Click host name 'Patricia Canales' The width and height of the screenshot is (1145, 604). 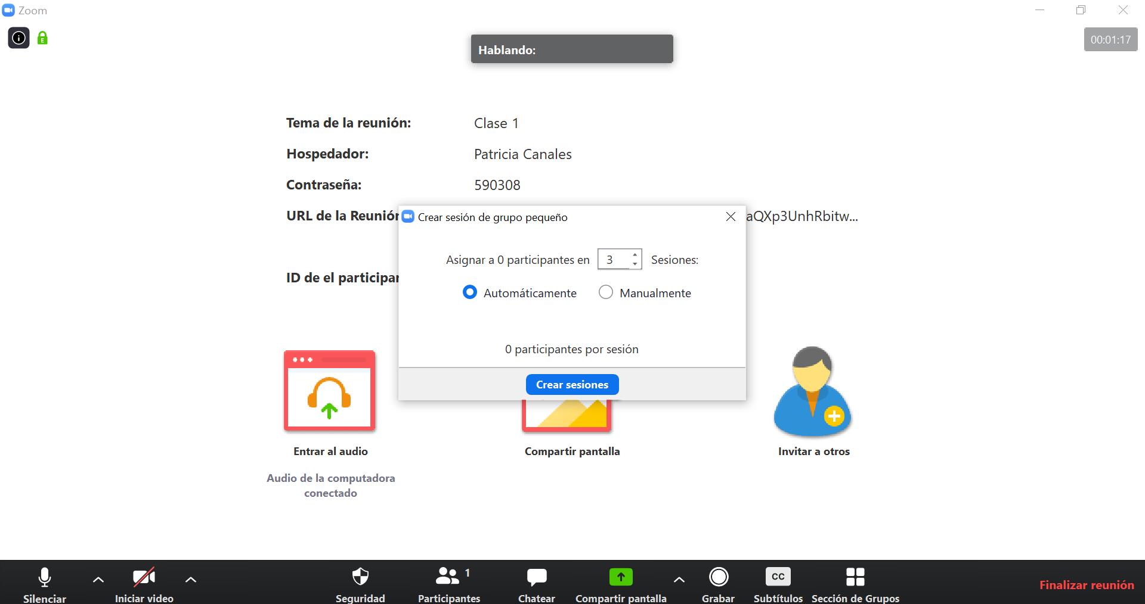(523, 154)
